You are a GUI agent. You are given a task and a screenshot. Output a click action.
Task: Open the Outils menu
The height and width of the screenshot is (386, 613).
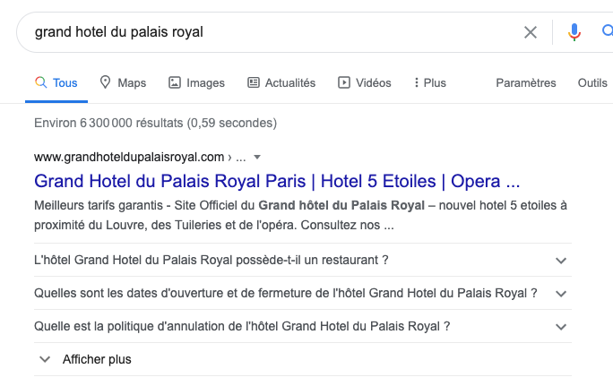point(592,82)
